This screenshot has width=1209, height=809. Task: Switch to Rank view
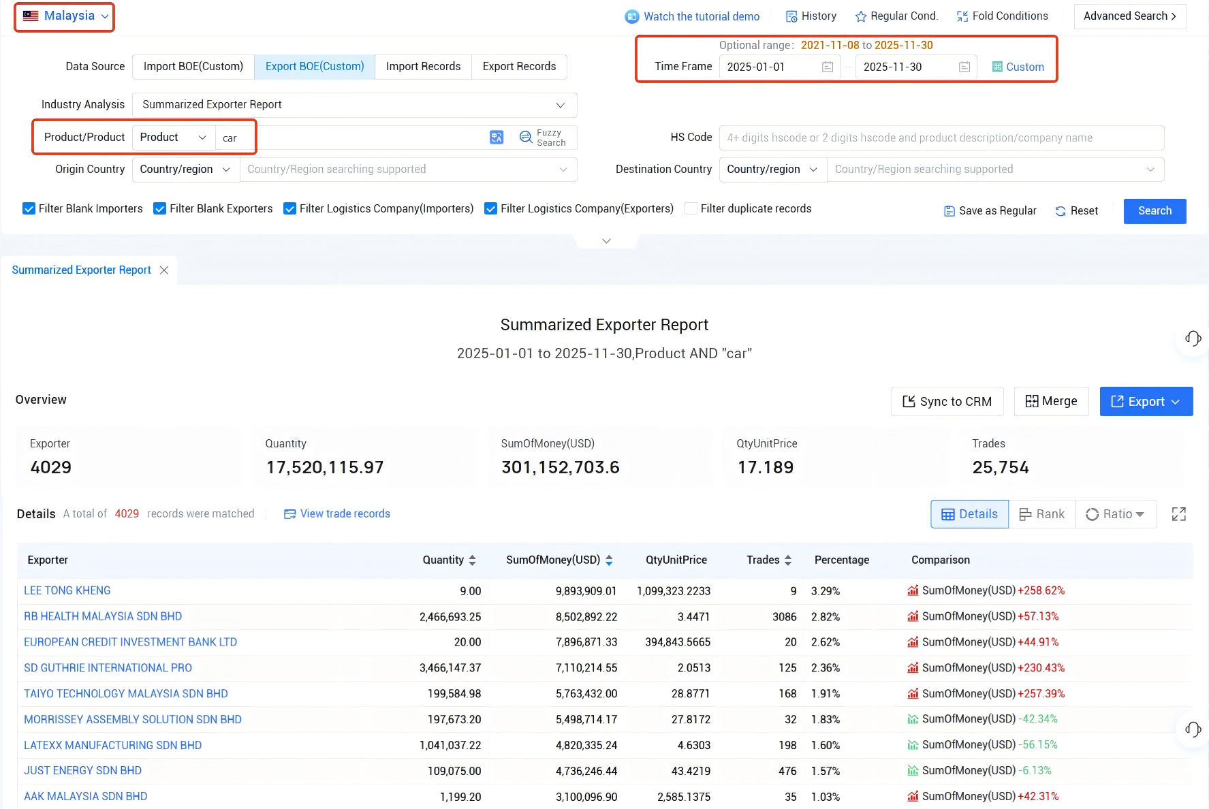[1041, 514]
